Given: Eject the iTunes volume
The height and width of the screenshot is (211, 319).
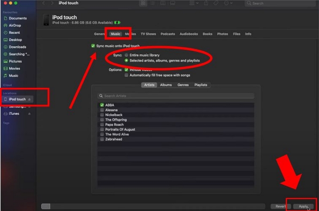Looking at the screenshot, I should 29,113.
